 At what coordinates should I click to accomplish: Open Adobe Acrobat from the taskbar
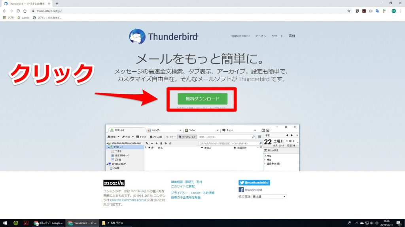click(26, 223)
